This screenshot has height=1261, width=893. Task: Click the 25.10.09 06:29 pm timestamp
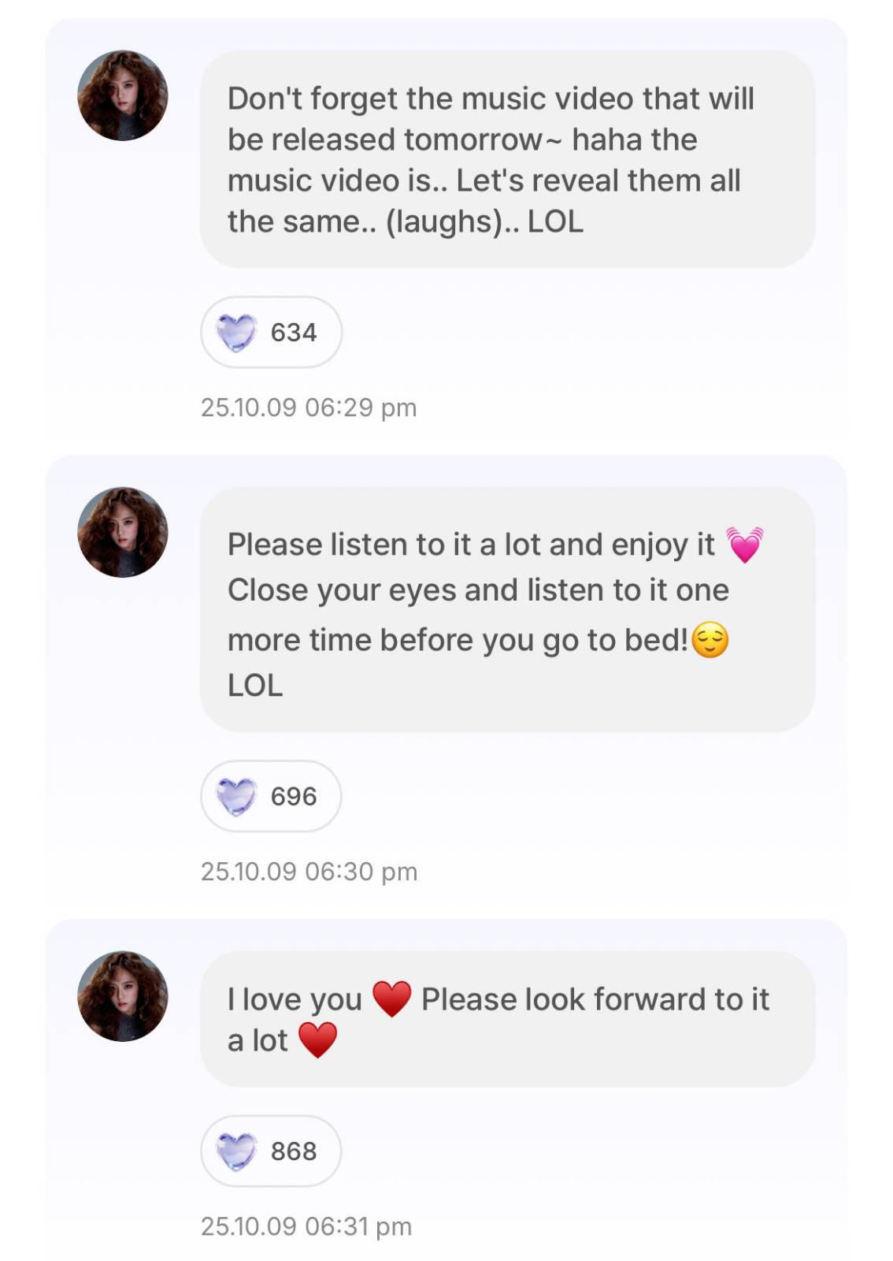[x=309, y=407]
